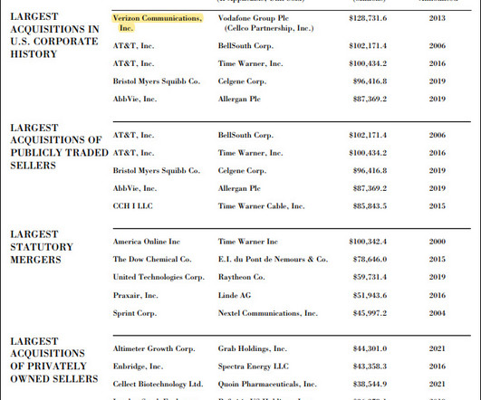This screenshot has height=400, width=481.
Task: Select 'CCH I LLC' buyer name
Action: [132, 206]
